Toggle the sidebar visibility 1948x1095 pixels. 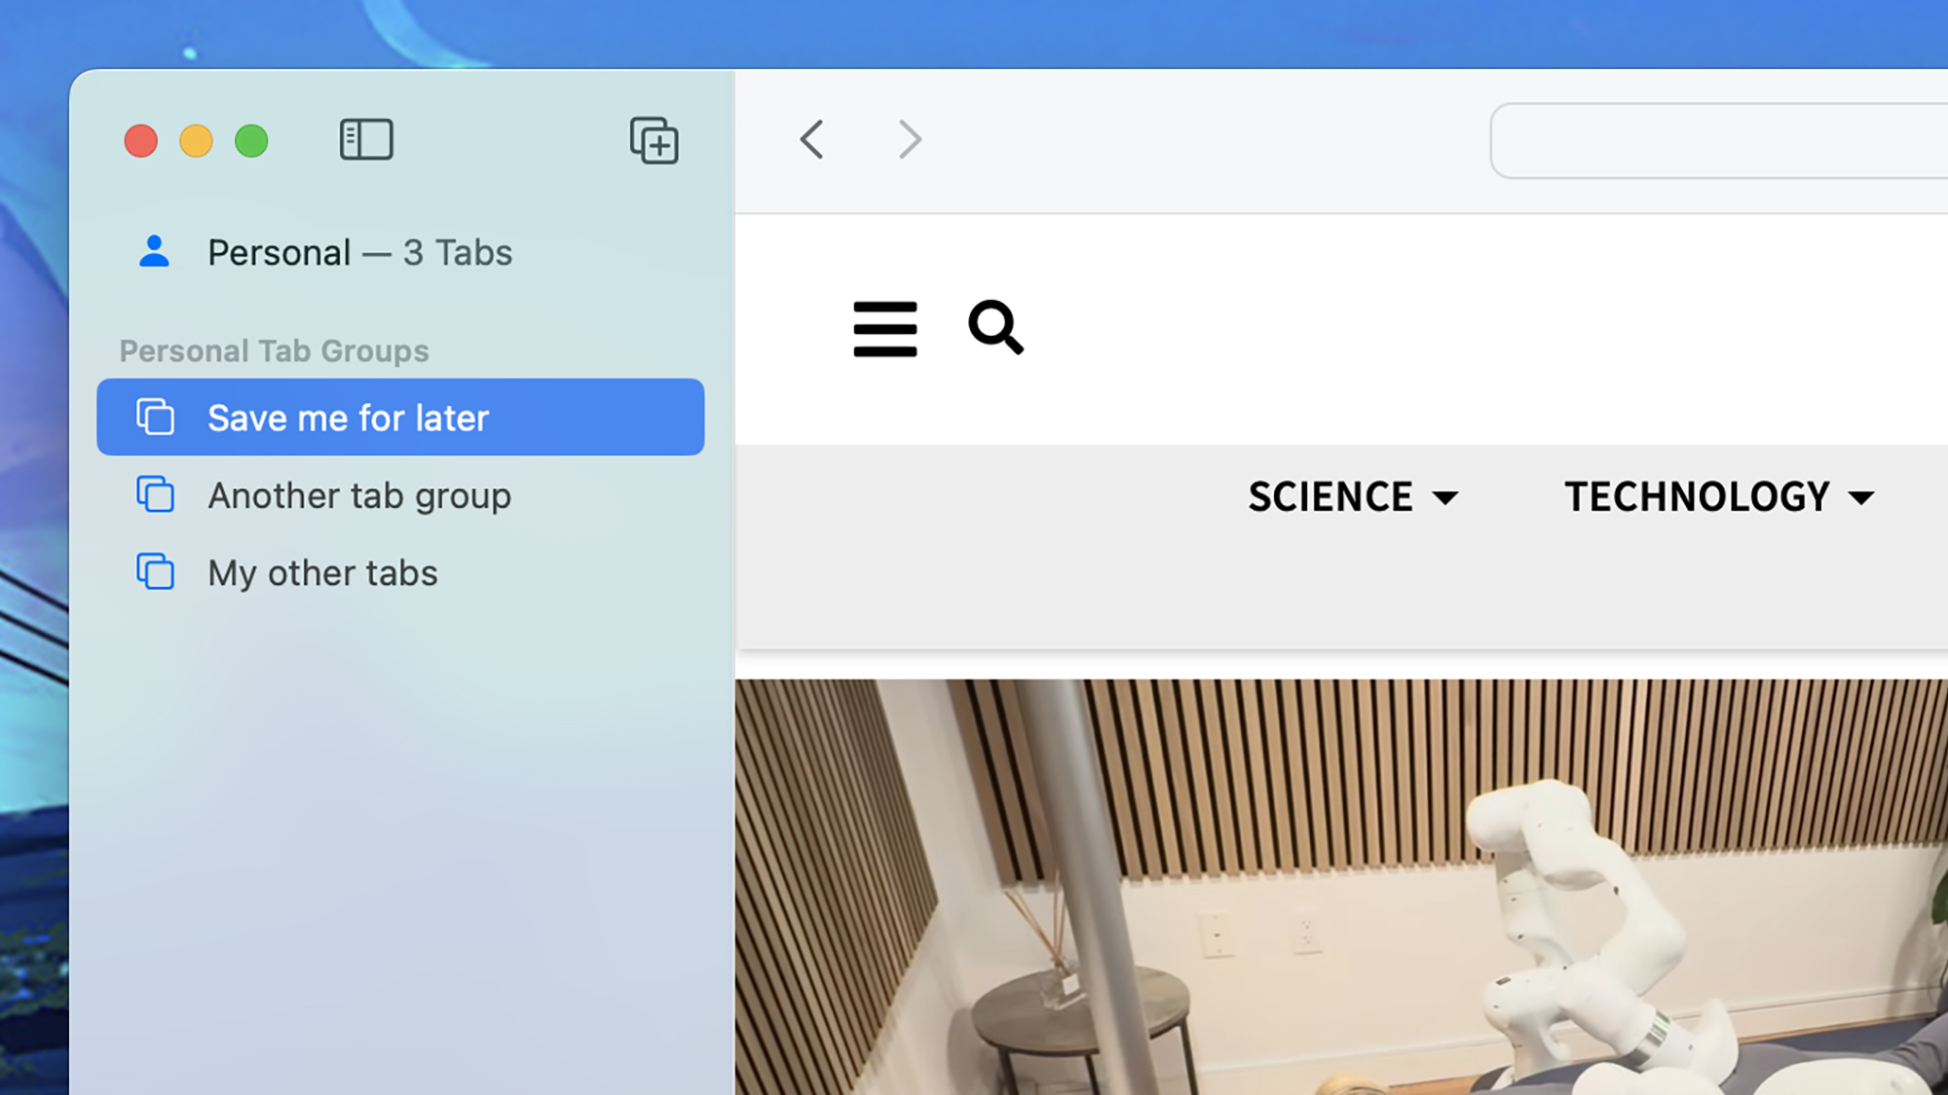click(365, 139)
